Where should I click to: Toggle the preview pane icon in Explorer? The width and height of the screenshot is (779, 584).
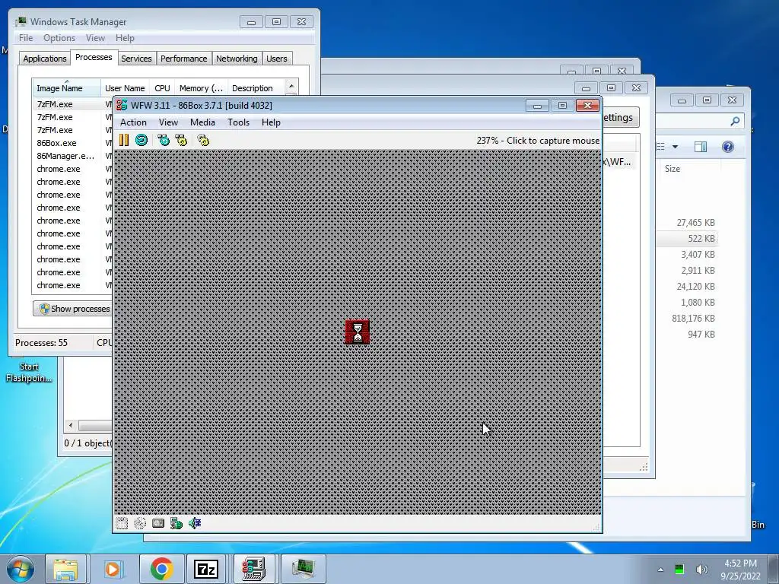click(701, 147)
